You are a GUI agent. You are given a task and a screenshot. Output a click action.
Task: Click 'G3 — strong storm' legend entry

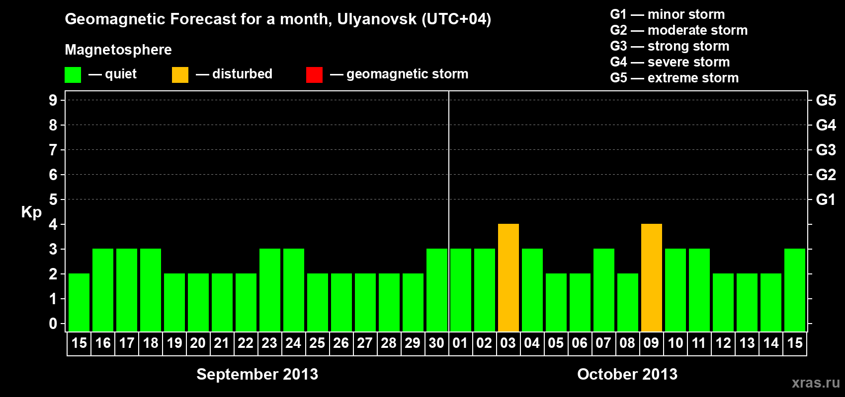[x=670, y=46]
